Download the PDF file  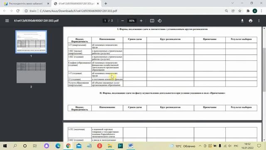[242, 21]
